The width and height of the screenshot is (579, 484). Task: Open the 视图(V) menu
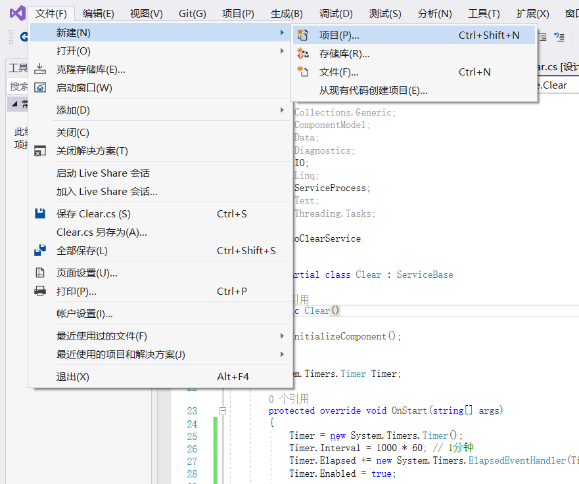coord(146,14)
